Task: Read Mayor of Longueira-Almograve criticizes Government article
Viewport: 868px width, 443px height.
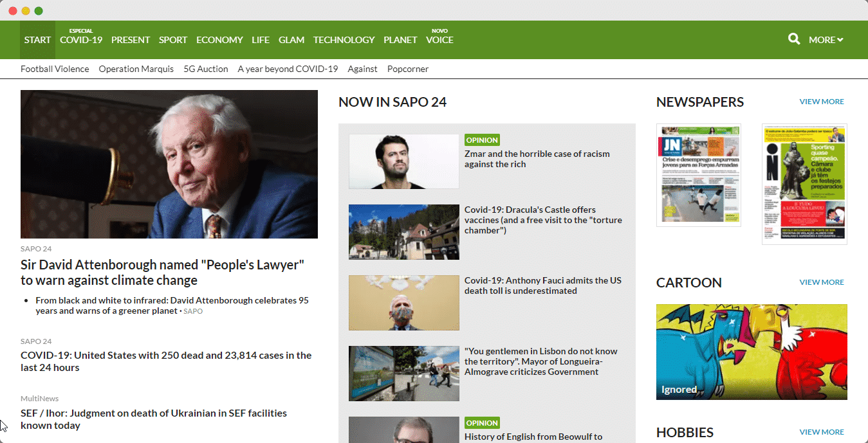Action: pyautogui.click(x=541, y=361)
